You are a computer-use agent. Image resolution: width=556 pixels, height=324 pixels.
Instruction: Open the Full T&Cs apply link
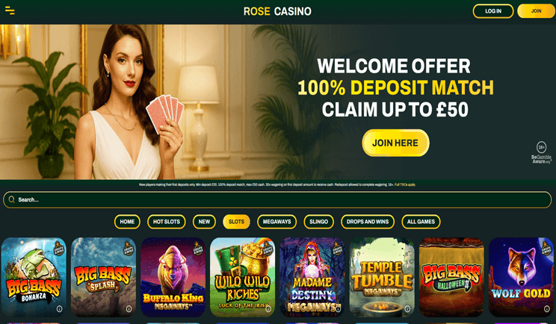(x=405, y=184)
